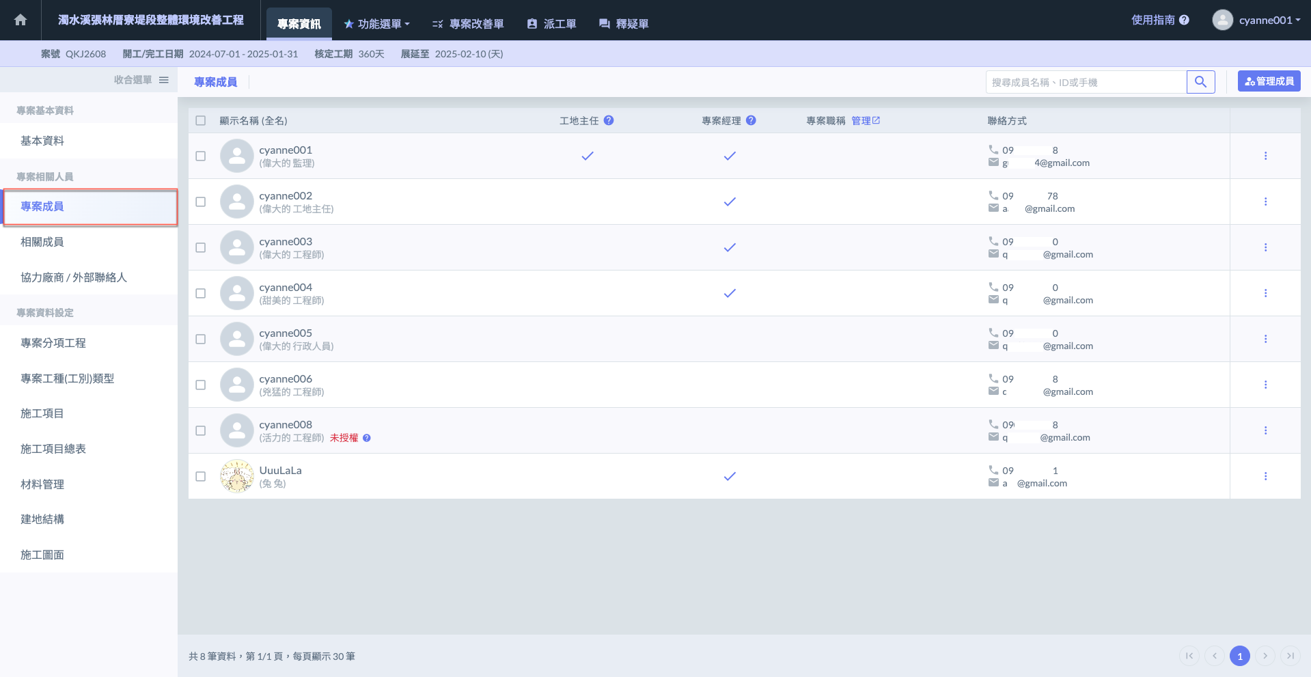Go to next page arrow in pagination
The height and width of the screenshot is (677, 1311).
click(1265, 656)
